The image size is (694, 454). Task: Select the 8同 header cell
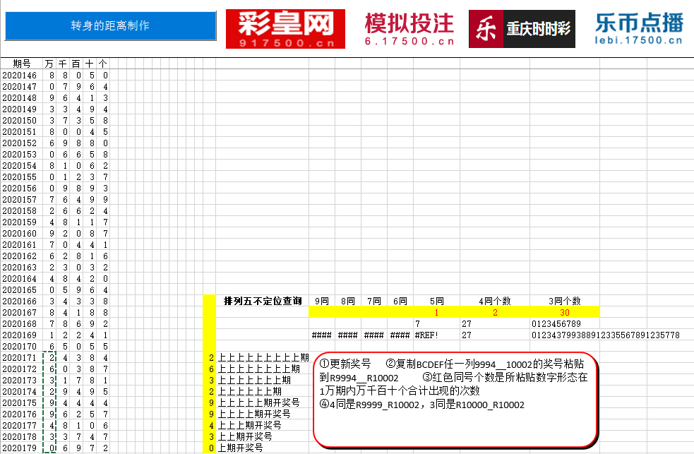pyautogui.click(x=348, y=301)
